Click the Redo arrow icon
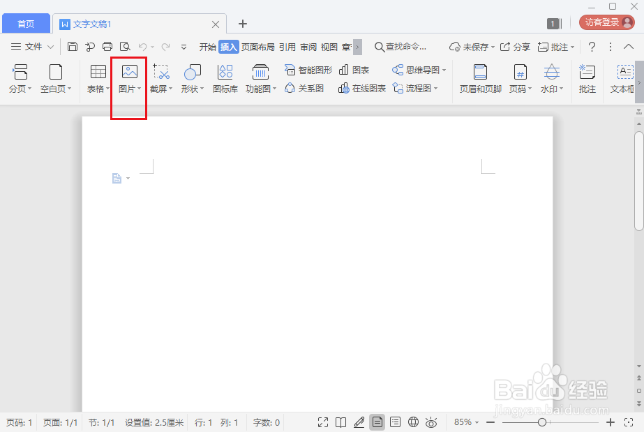 tap(165, 47)
